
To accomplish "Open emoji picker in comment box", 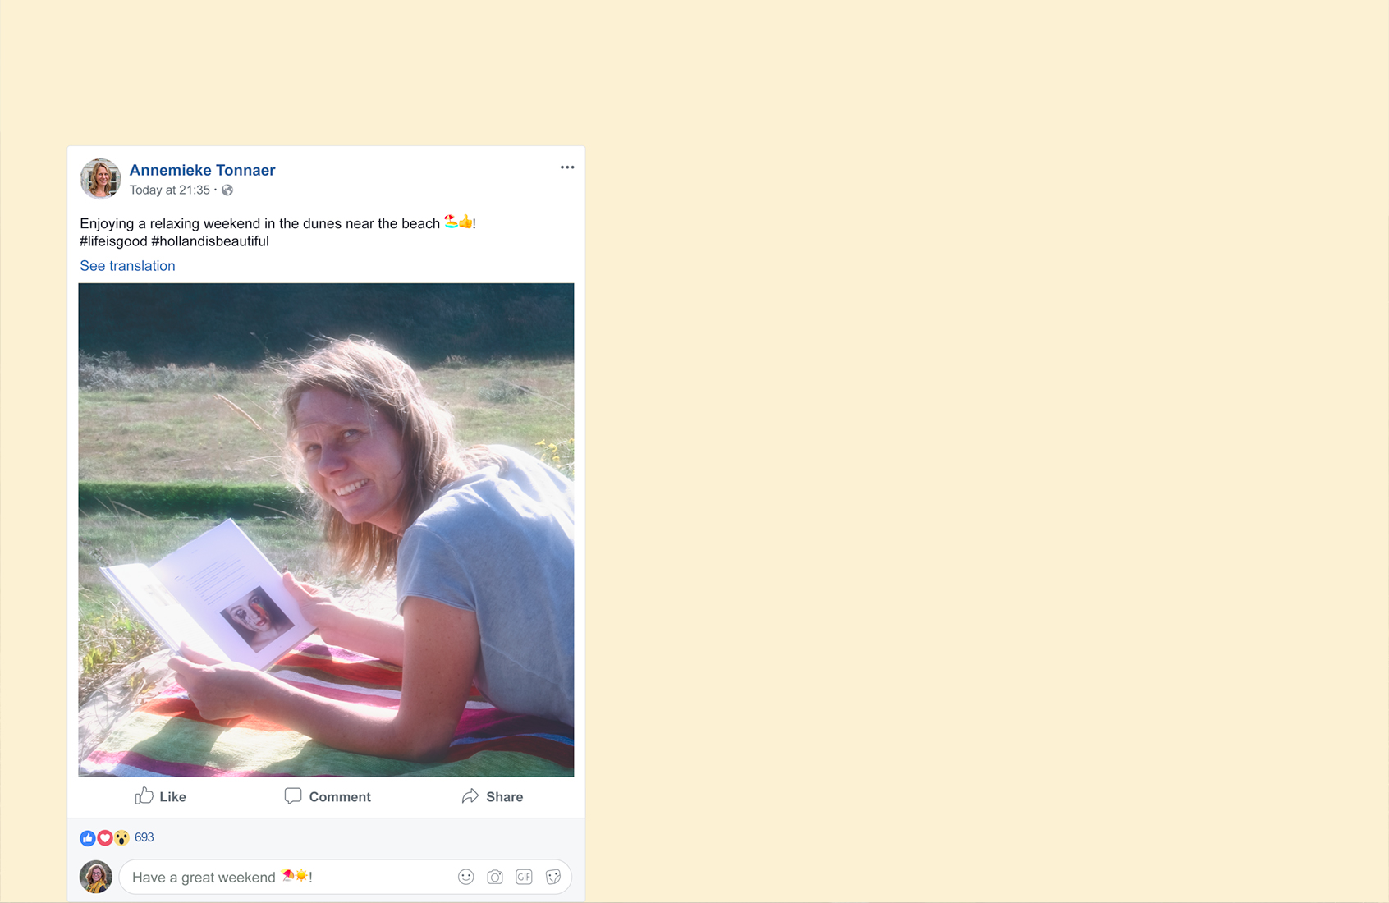I will click(466, 877).
